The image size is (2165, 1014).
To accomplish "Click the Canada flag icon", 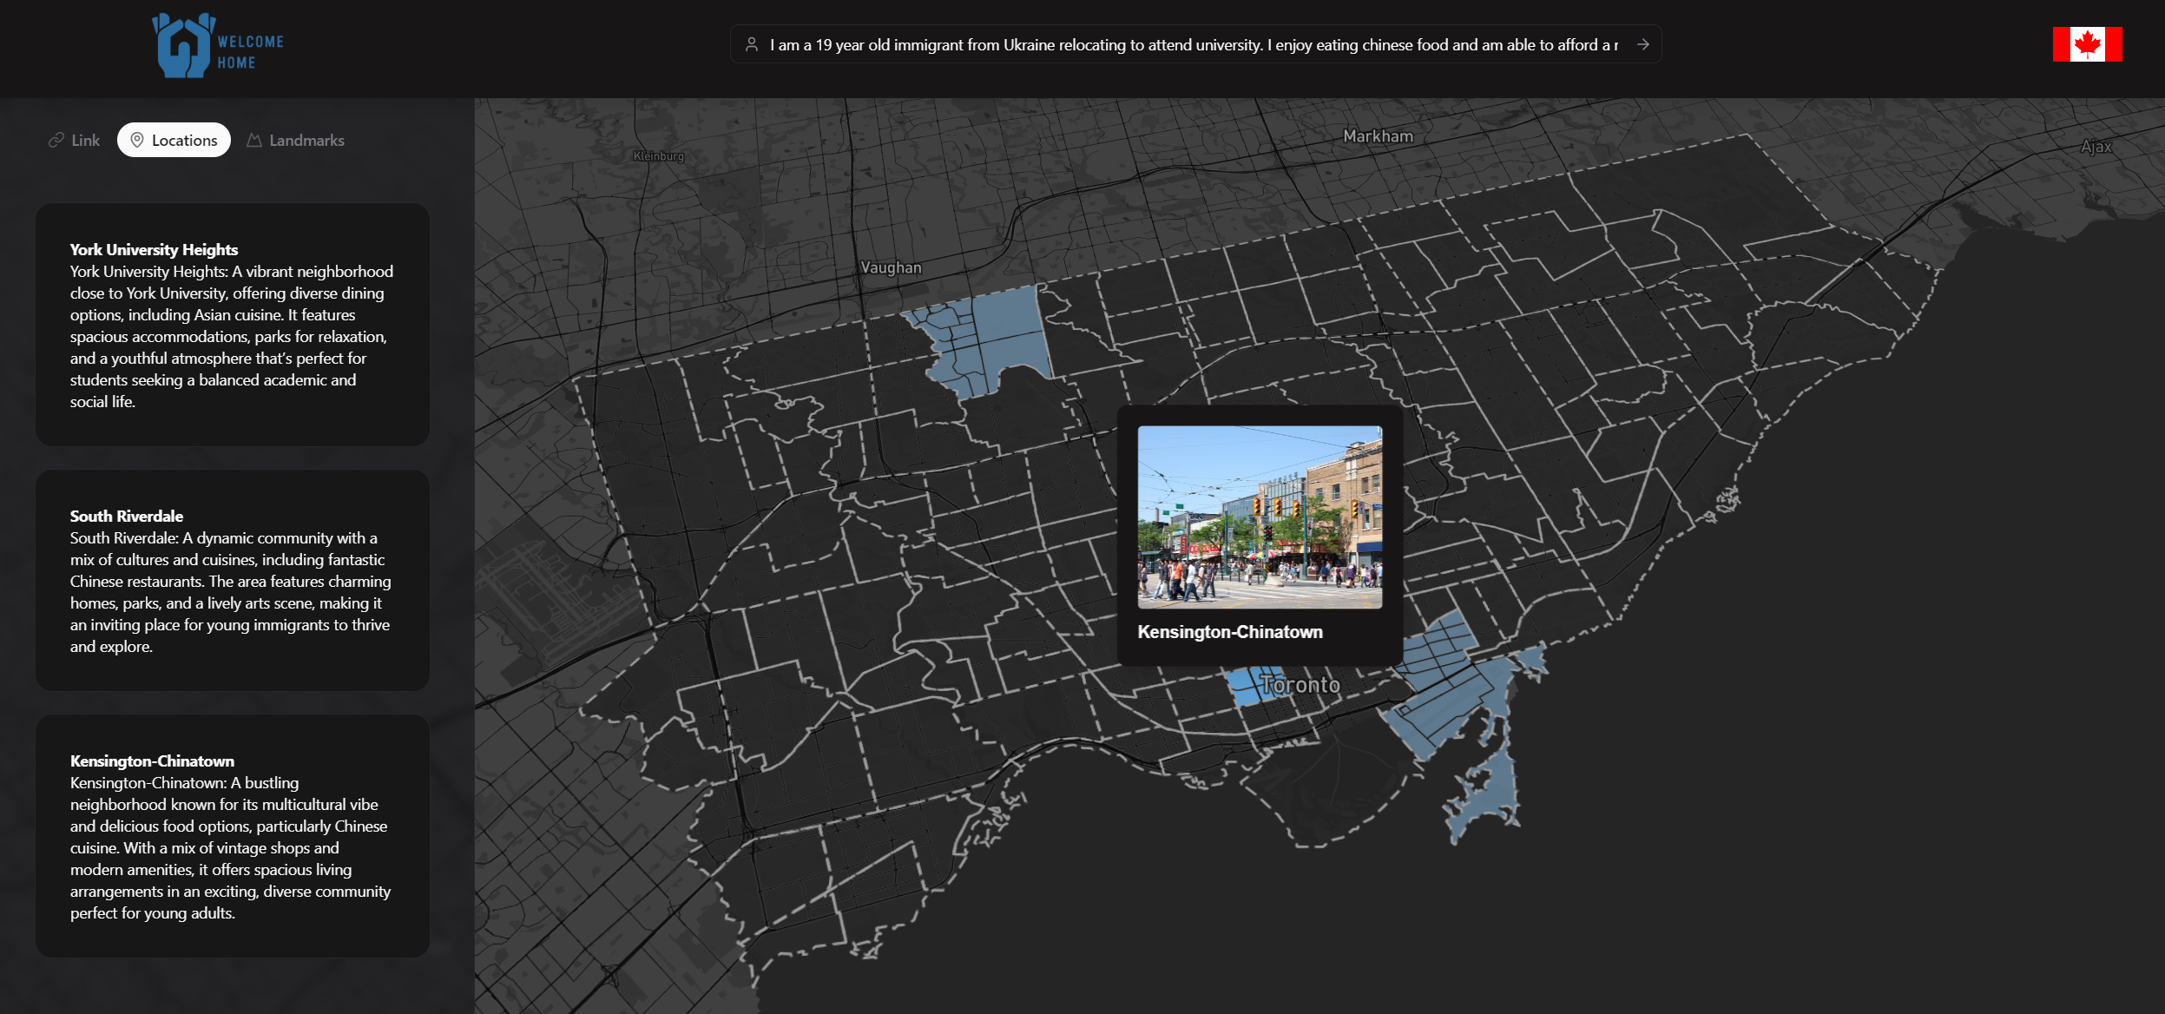I will coord(2087,44).
